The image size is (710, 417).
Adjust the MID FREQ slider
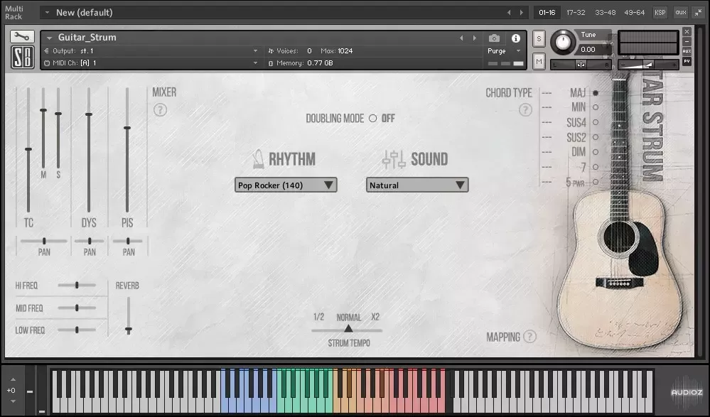tap(77, 308)
